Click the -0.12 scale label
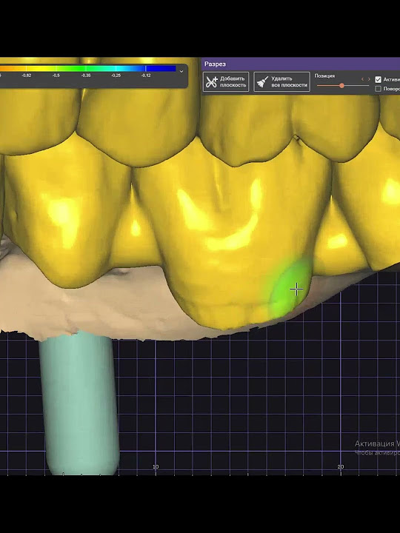 [146, 76]
